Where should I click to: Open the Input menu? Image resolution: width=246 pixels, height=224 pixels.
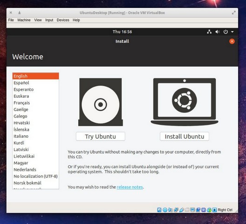point(49,20)
